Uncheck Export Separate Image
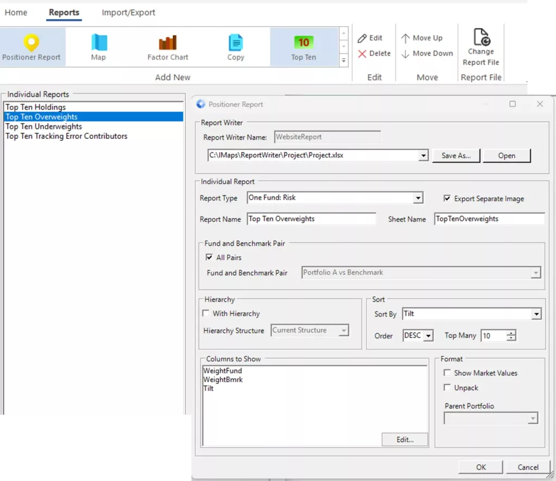This screenshot has width=556, height=481. coord(447,198)
